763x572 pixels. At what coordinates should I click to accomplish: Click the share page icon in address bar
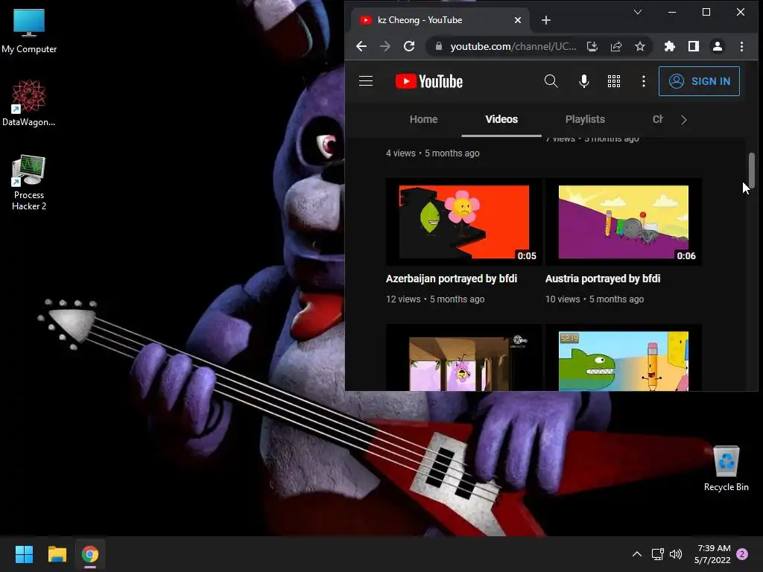tap(616, 46)
